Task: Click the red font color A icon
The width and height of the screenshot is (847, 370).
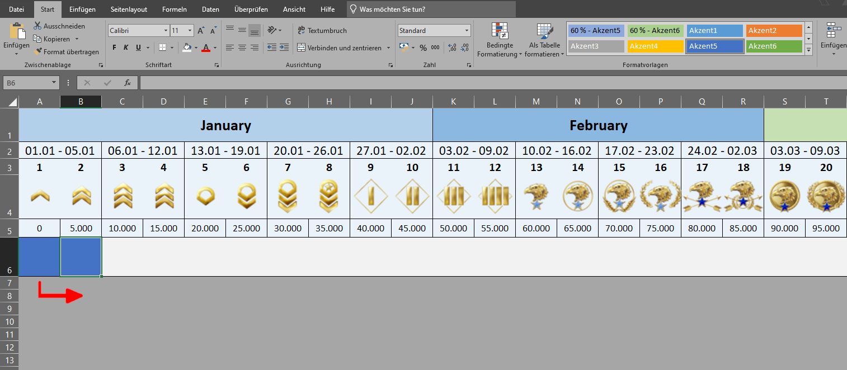Action: 206,48
